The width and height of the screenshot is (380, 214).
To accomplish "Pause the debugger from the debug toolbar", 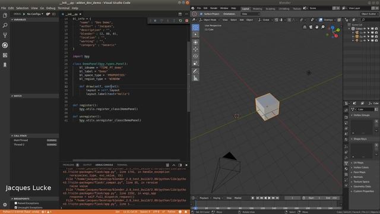I will [x=155, y=21].
